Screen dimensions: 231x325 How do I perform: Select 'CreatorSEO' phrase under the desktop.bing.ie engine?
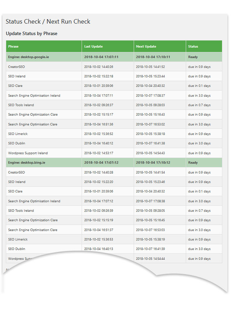(16, 173)
